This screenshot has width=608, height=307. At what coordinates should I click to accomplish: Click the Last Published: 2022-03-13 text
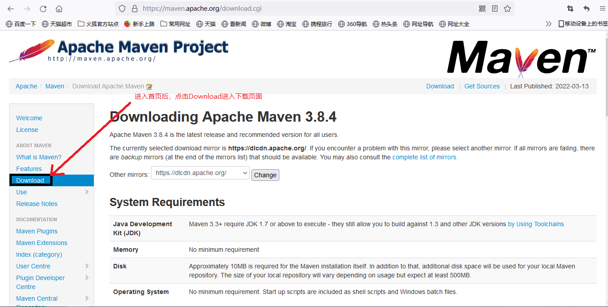pos(549,86)
